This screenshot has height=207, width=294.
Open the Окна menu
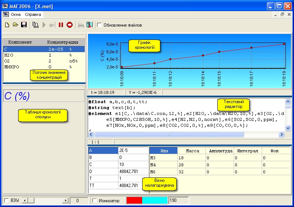(x=16, y=15)
